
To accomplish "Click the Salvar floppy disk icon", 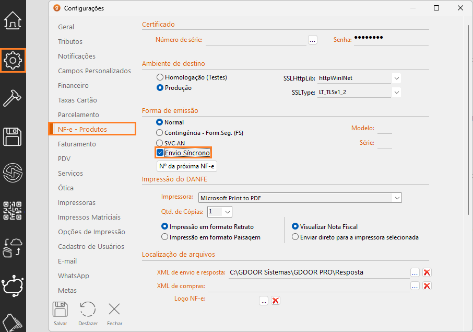I will 60,310.
